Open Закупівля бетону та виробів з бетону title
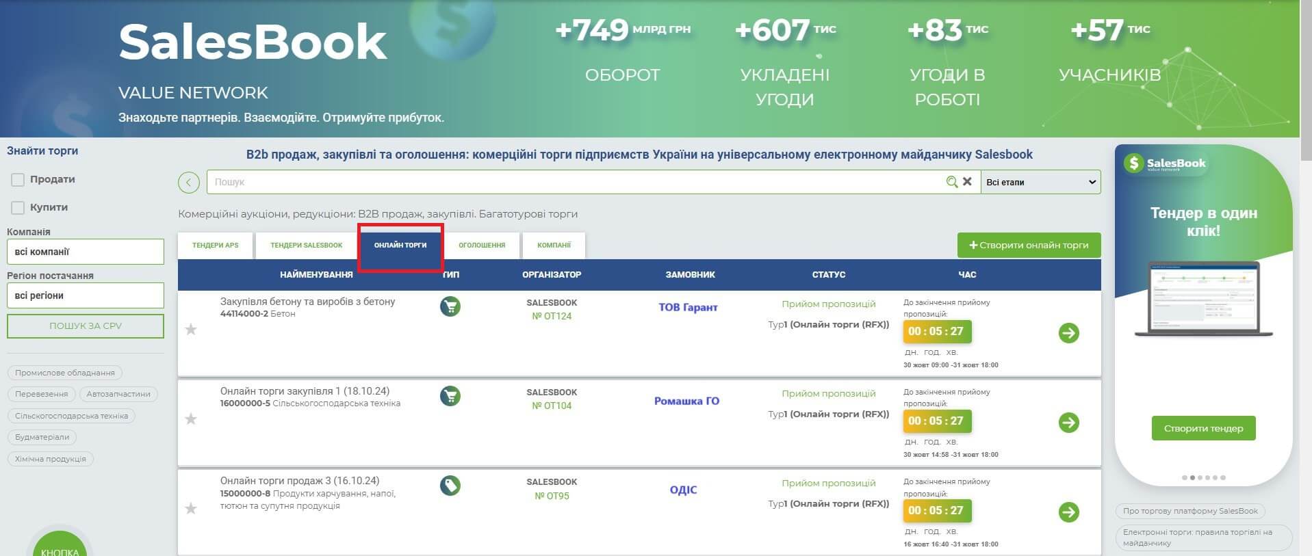This screenshot has height=556, width=1312. [x=307, y=302]
